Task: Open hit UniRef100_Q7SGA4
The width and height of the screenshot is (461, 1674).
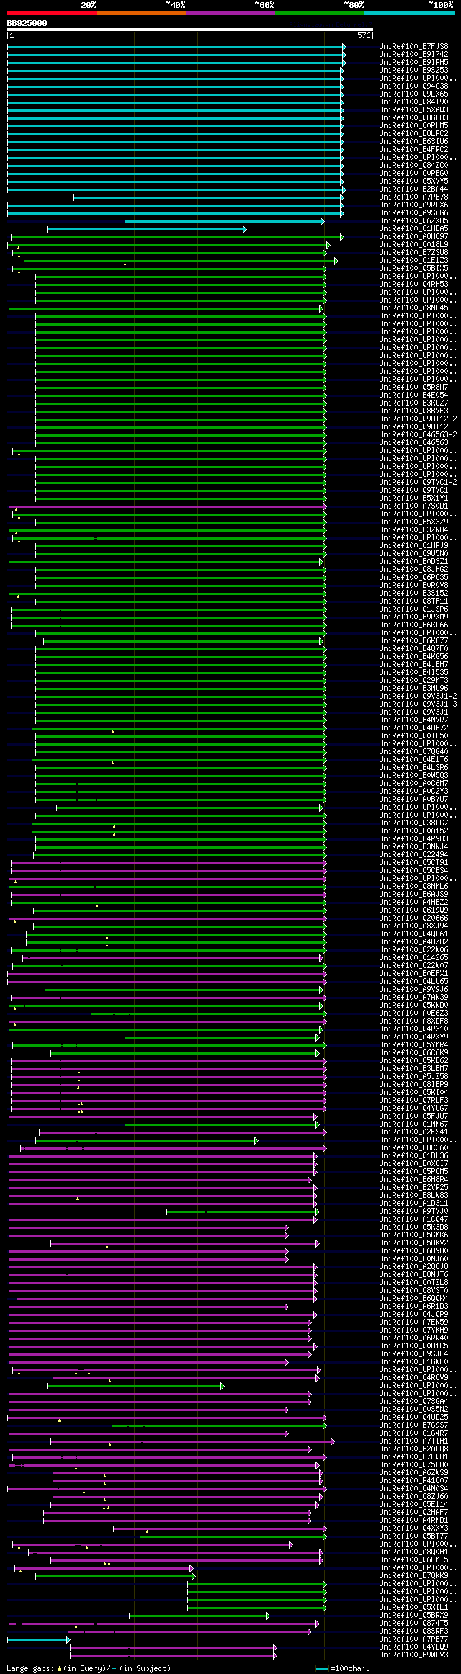Action: point(413,1402)
